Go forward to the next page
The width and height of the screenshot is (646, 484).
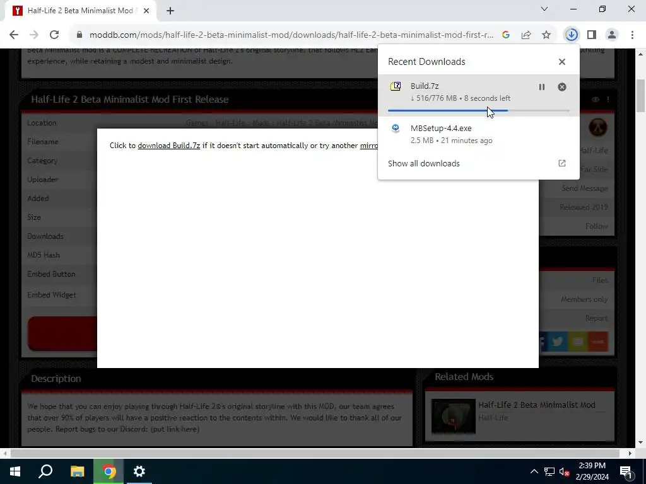coord(34,35)
